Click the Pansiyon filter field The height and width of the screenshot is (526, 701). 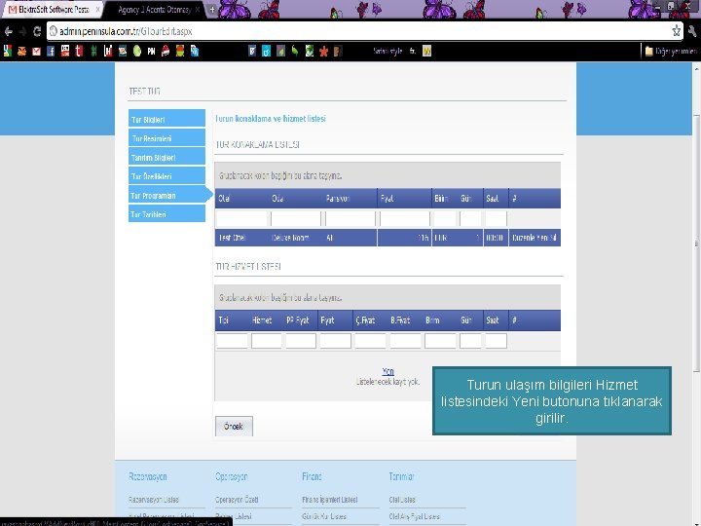click(350, 219)
